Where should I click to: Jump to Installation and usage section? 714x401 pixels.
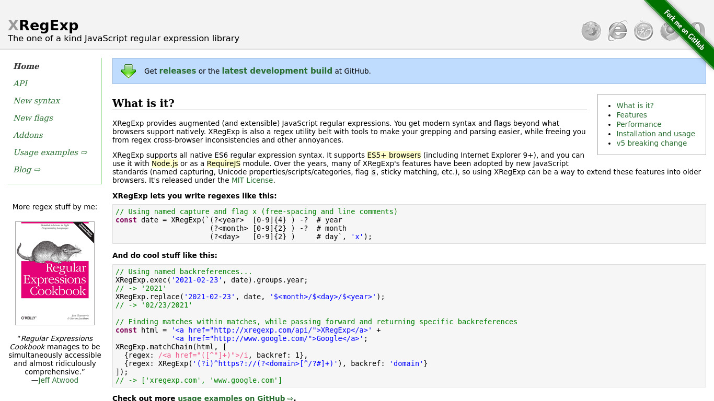coord(656,134)
